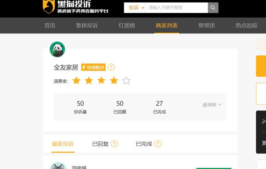Click the fourth satisfaction star
Screen dimensions: 266x169
[114, 81]
